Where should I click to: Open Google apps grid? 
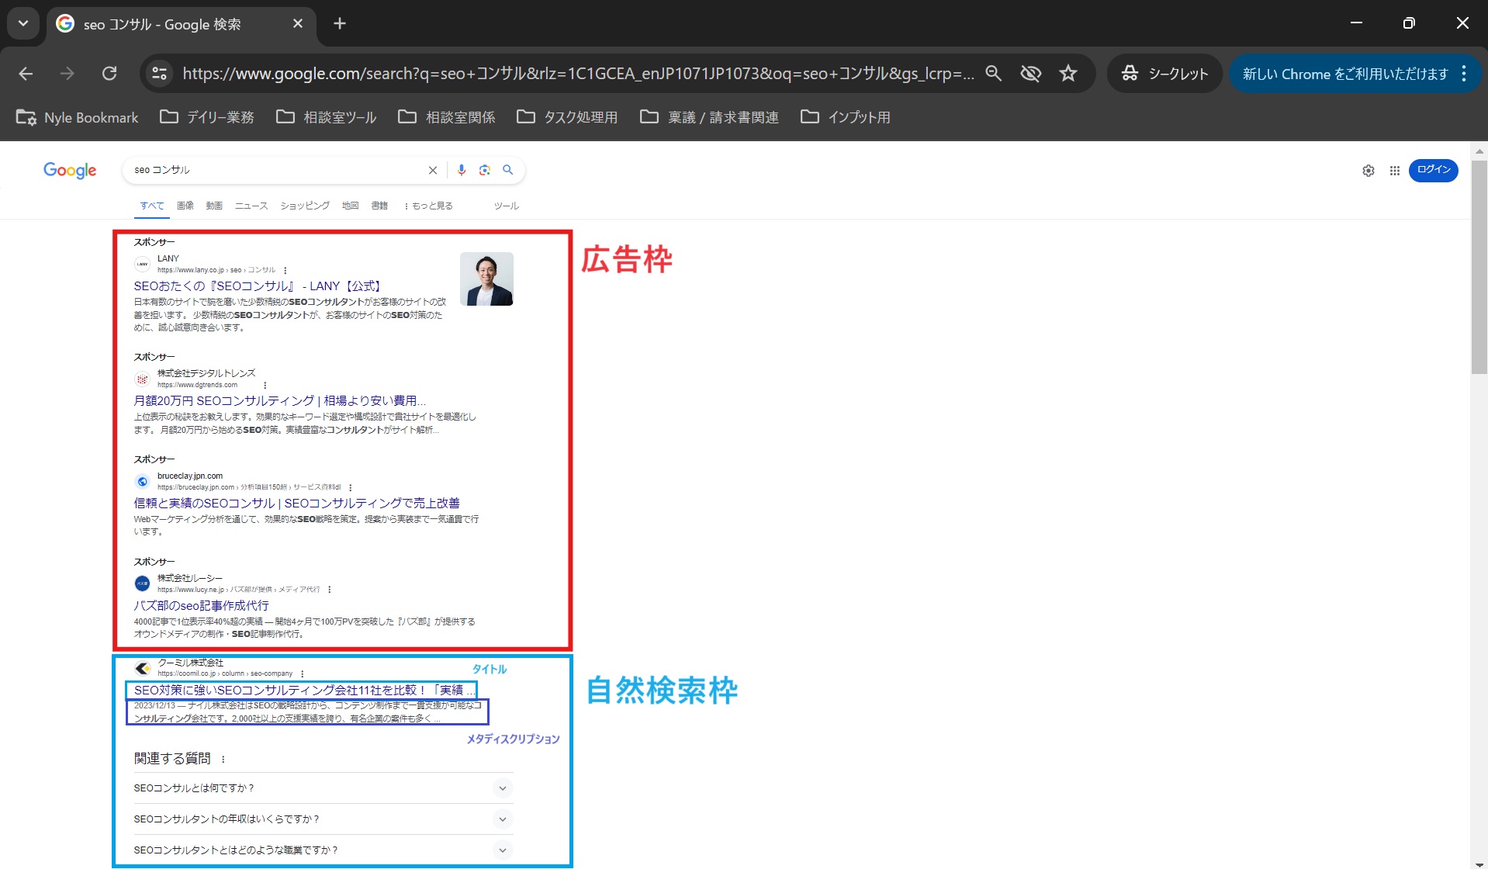[1395, 171]
